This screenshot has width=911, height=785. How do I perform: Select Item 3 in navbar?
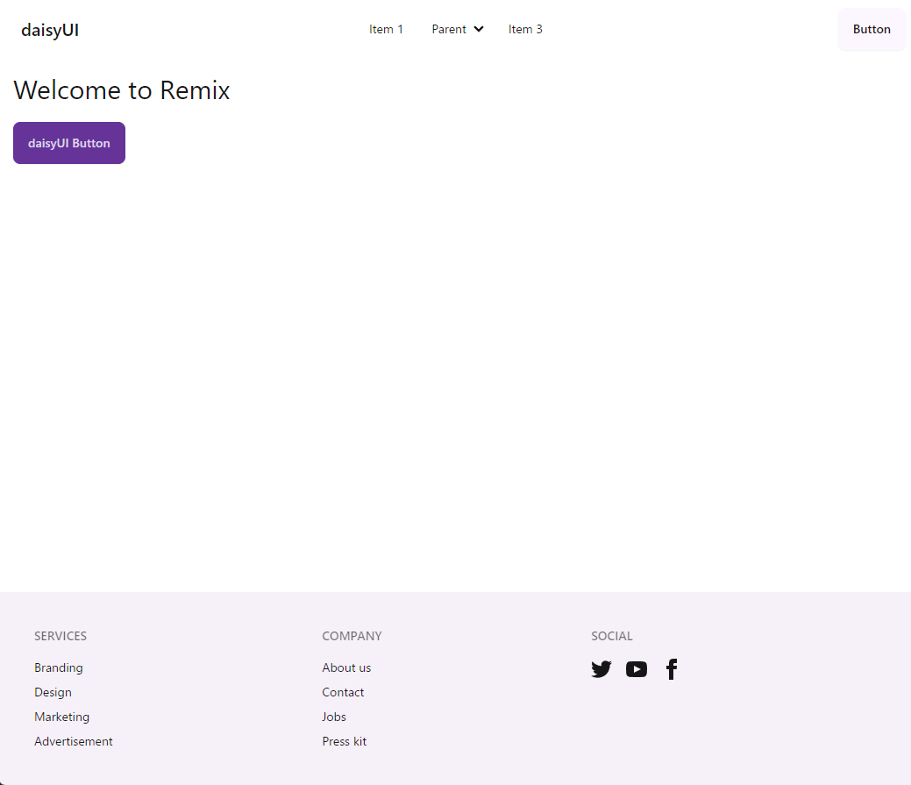[x=525, y=29]
